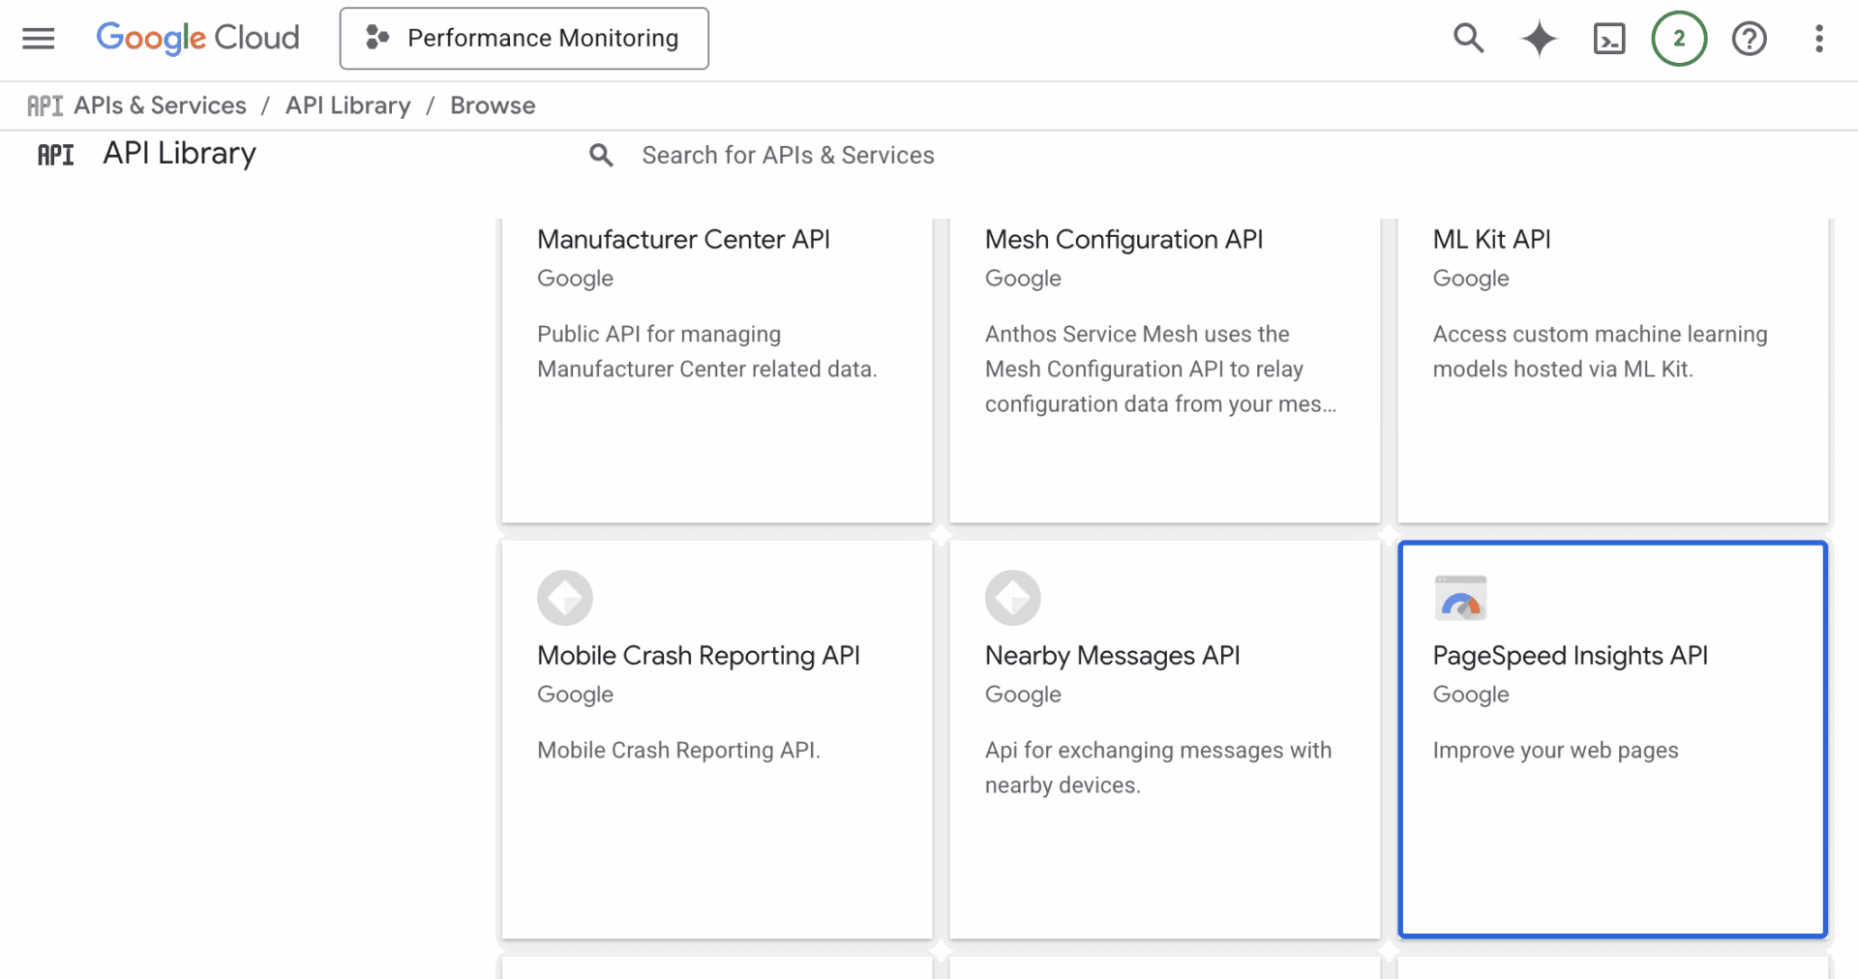Open notifications badge showing 2

[1679, 39]
